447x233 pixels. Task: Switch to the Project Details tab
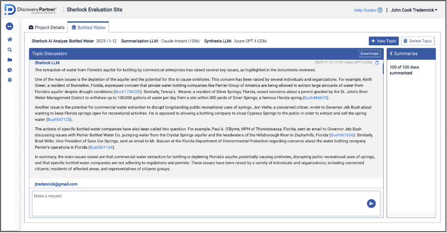[x=47, y=27]
